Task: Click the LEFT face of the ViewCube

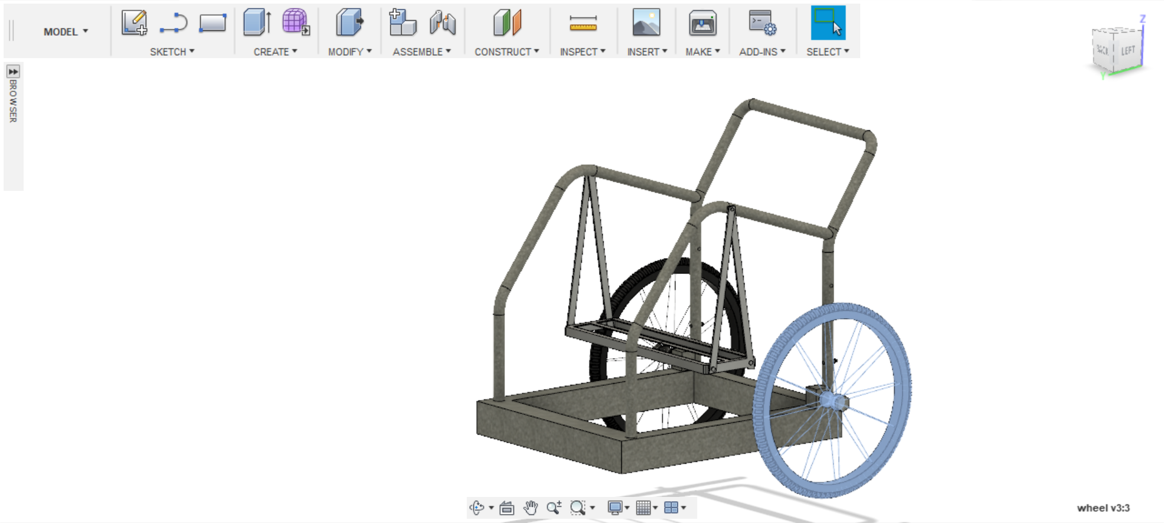Action: coord(1128,50)
